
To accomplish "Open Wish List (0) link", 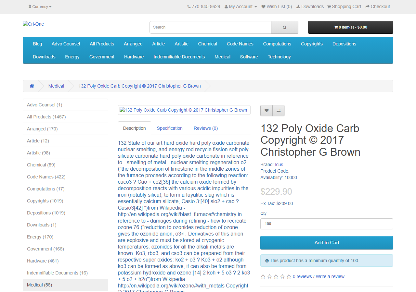I will [x=277, y=6].
